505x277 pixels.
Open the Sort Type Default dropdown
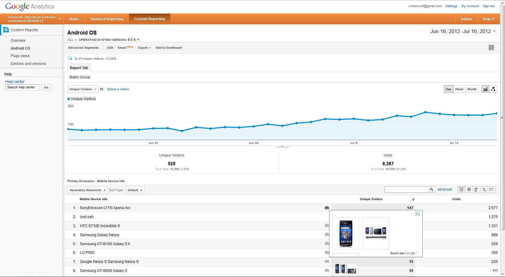tap(135, 190)
